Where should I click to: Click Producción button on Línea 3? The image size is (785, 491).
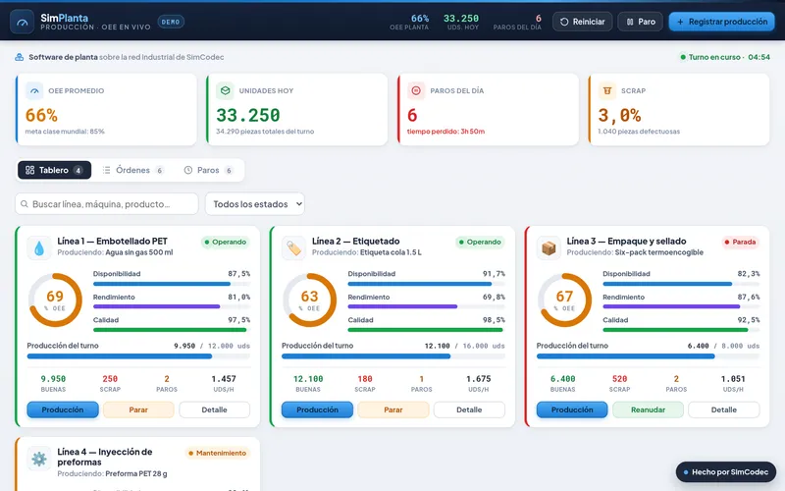point(572,409)
